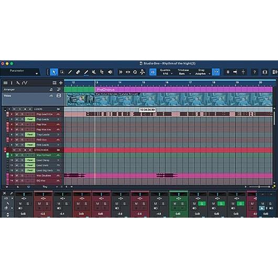Open the Video player icon in the toolbar

[265, 72]
